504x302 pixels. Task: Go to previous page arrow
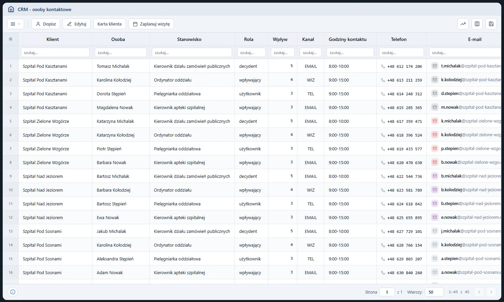(x=479, y=292)
